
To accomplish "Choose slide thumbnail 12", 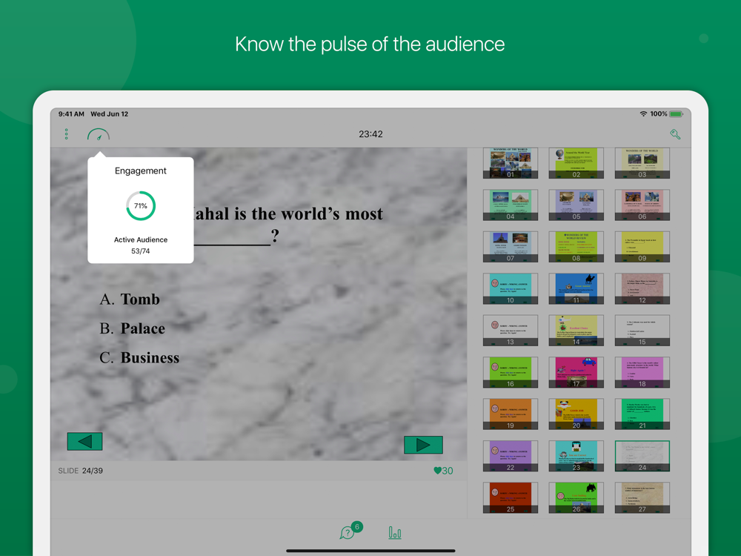I will point(642,289).
